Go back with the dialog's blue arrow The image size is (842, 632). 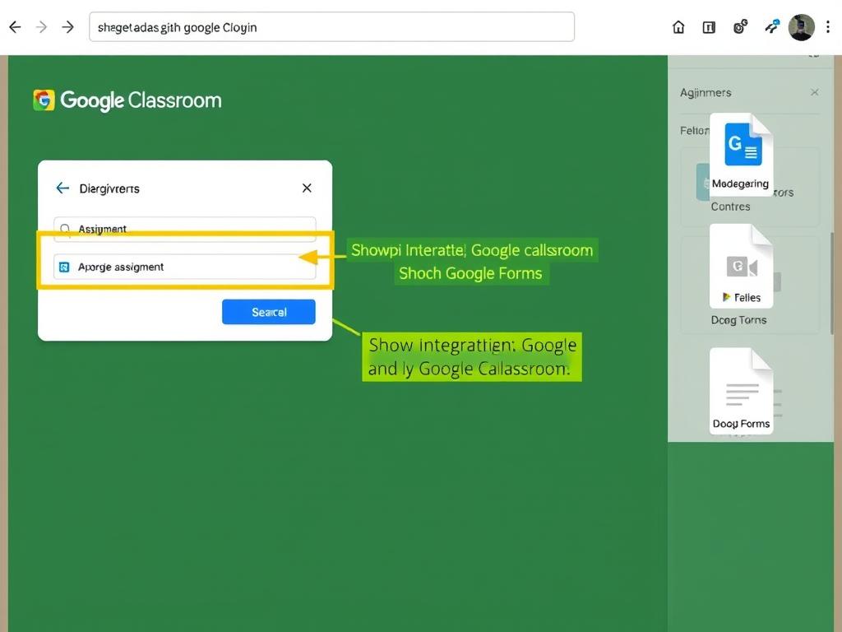[x=62, y=188]
